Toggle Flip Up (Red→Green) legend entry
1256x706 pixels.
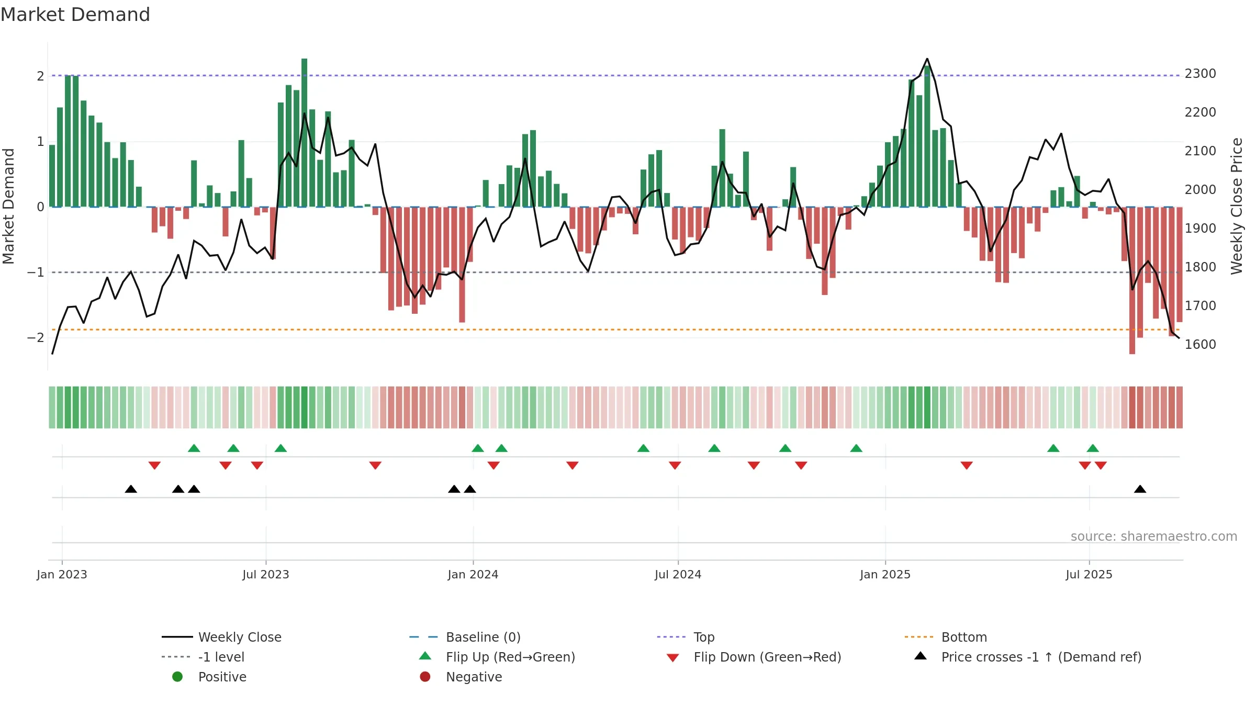(497, 657)
